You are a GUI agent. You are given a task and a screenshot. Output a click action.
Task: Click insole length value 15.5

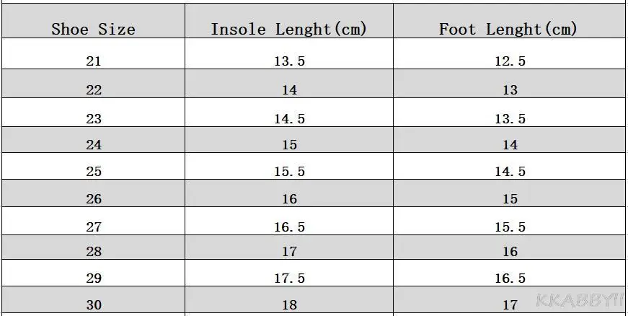coord(289,172)
